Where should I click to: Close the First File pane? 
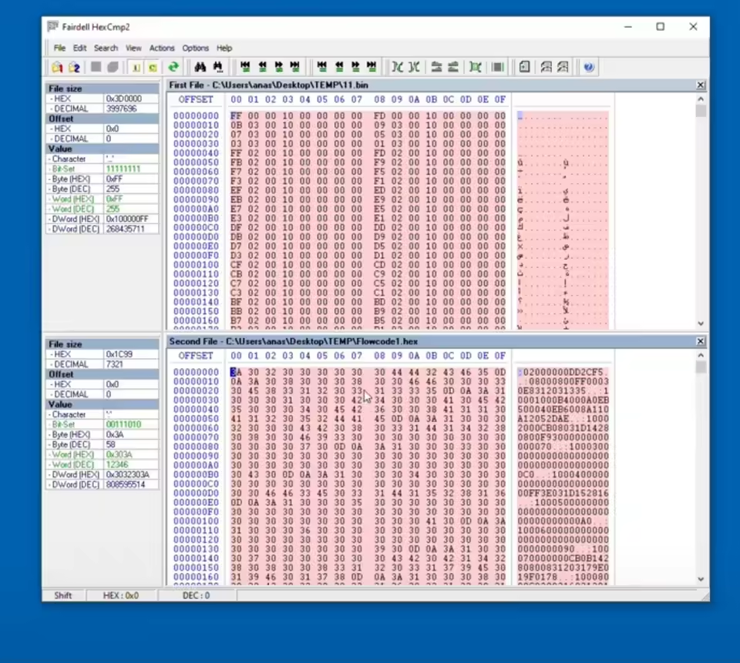[x=700, y=85]
